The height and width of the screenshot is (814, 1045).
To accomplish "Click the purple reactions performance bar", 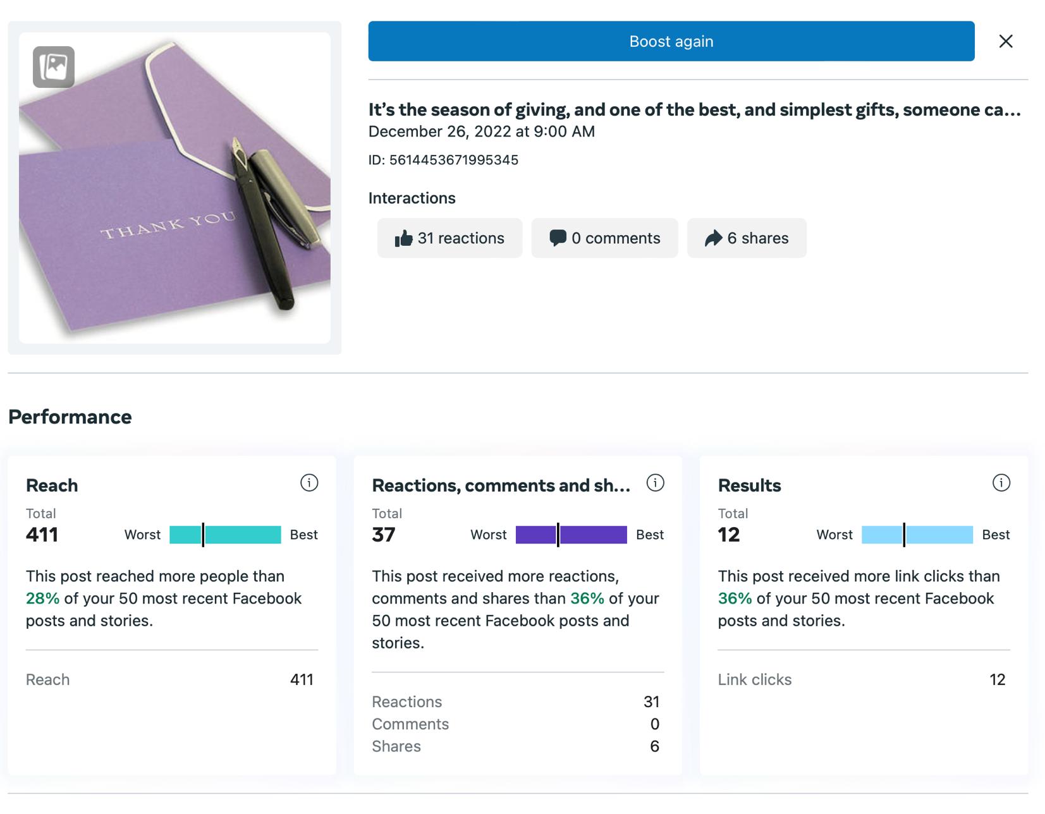I will [x=571, y=535].
